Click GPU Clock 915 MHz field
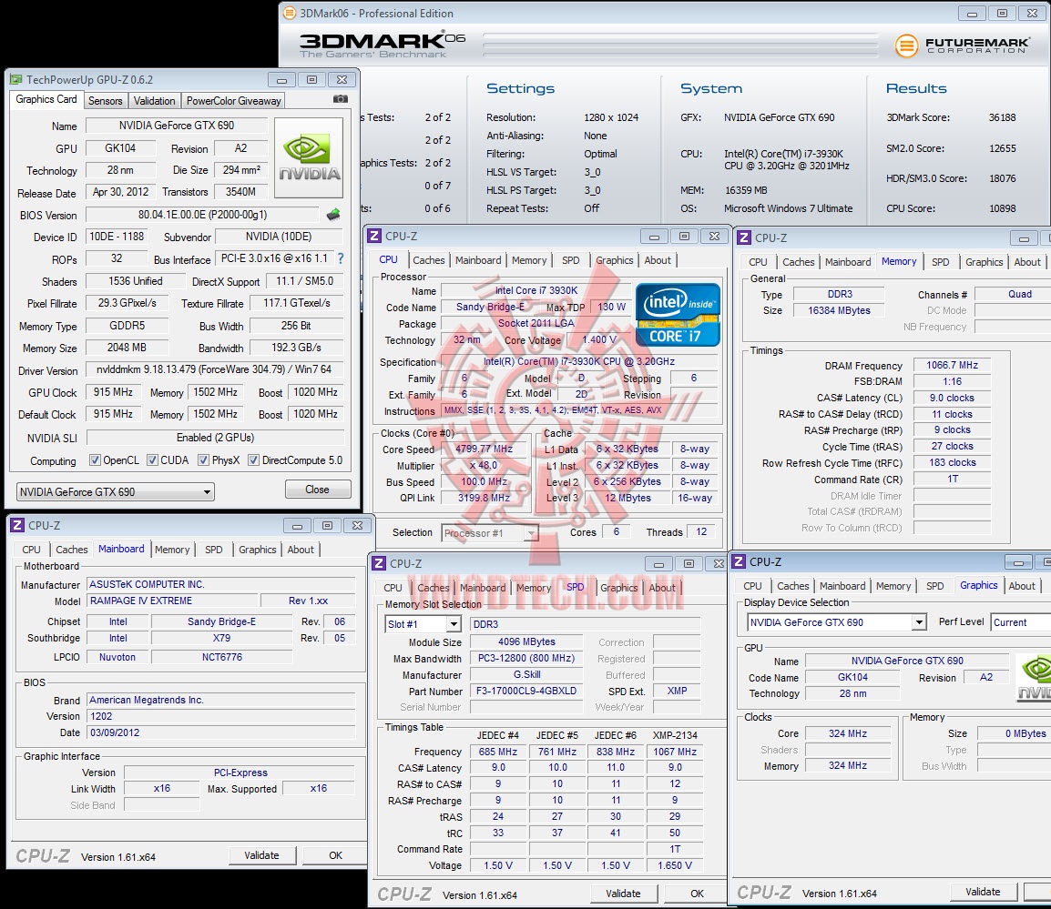The width and height of the screenshot is (1051, 909). click(113, 392)
